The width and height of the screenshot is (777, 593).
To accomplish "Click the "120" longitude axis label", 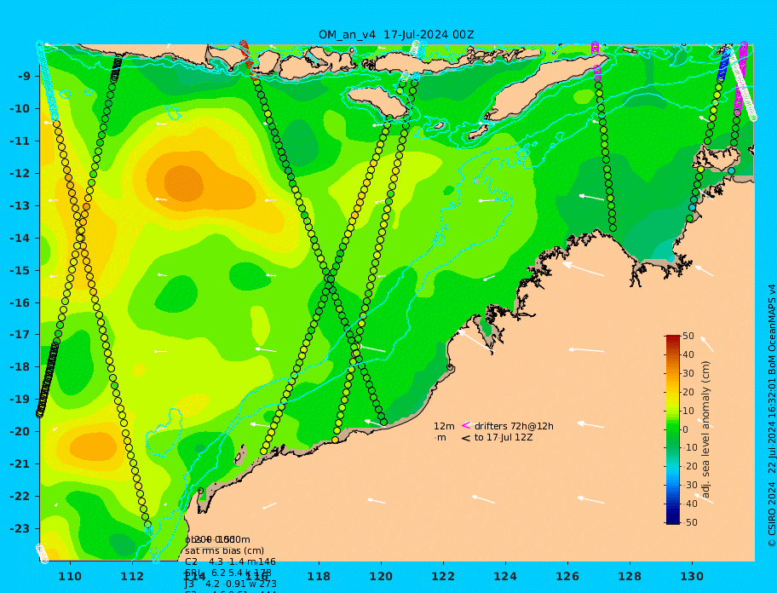I will point(381,576).
